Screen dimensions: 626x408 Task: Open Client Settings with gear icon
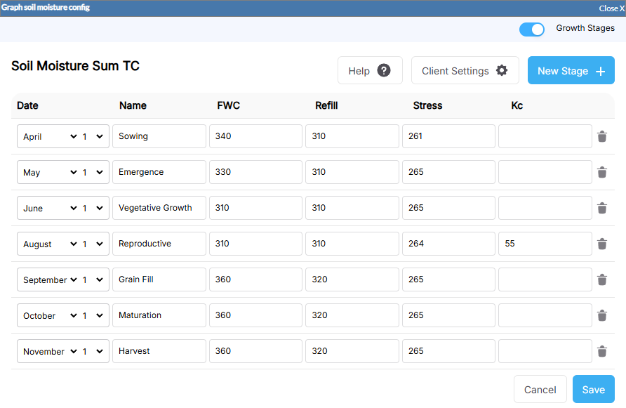tap(465, 71)
